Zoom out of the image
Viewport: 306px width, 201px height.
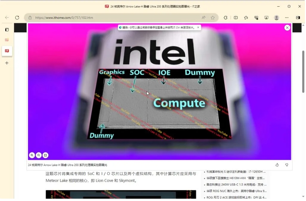[x=39, y=156]
